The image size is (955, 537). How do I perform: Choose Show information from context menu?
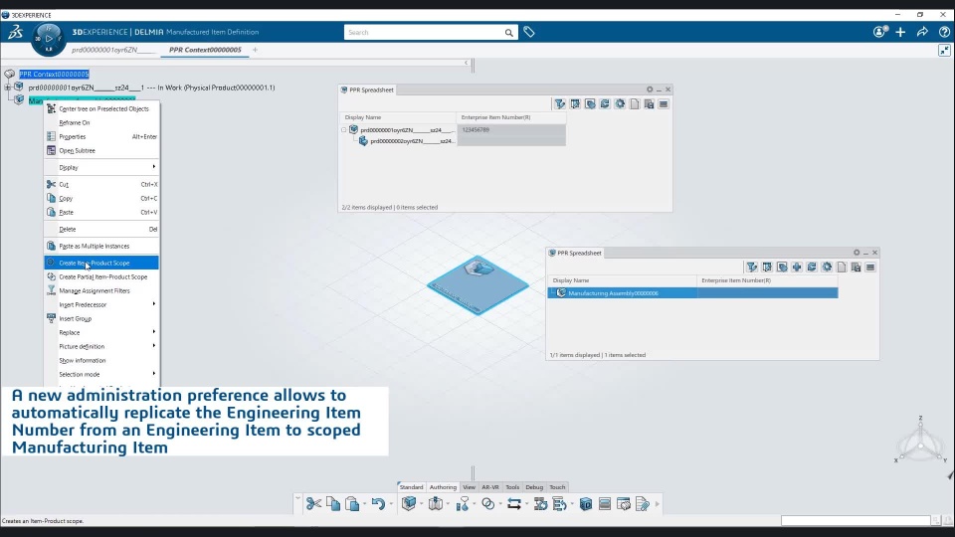(101, 360)
